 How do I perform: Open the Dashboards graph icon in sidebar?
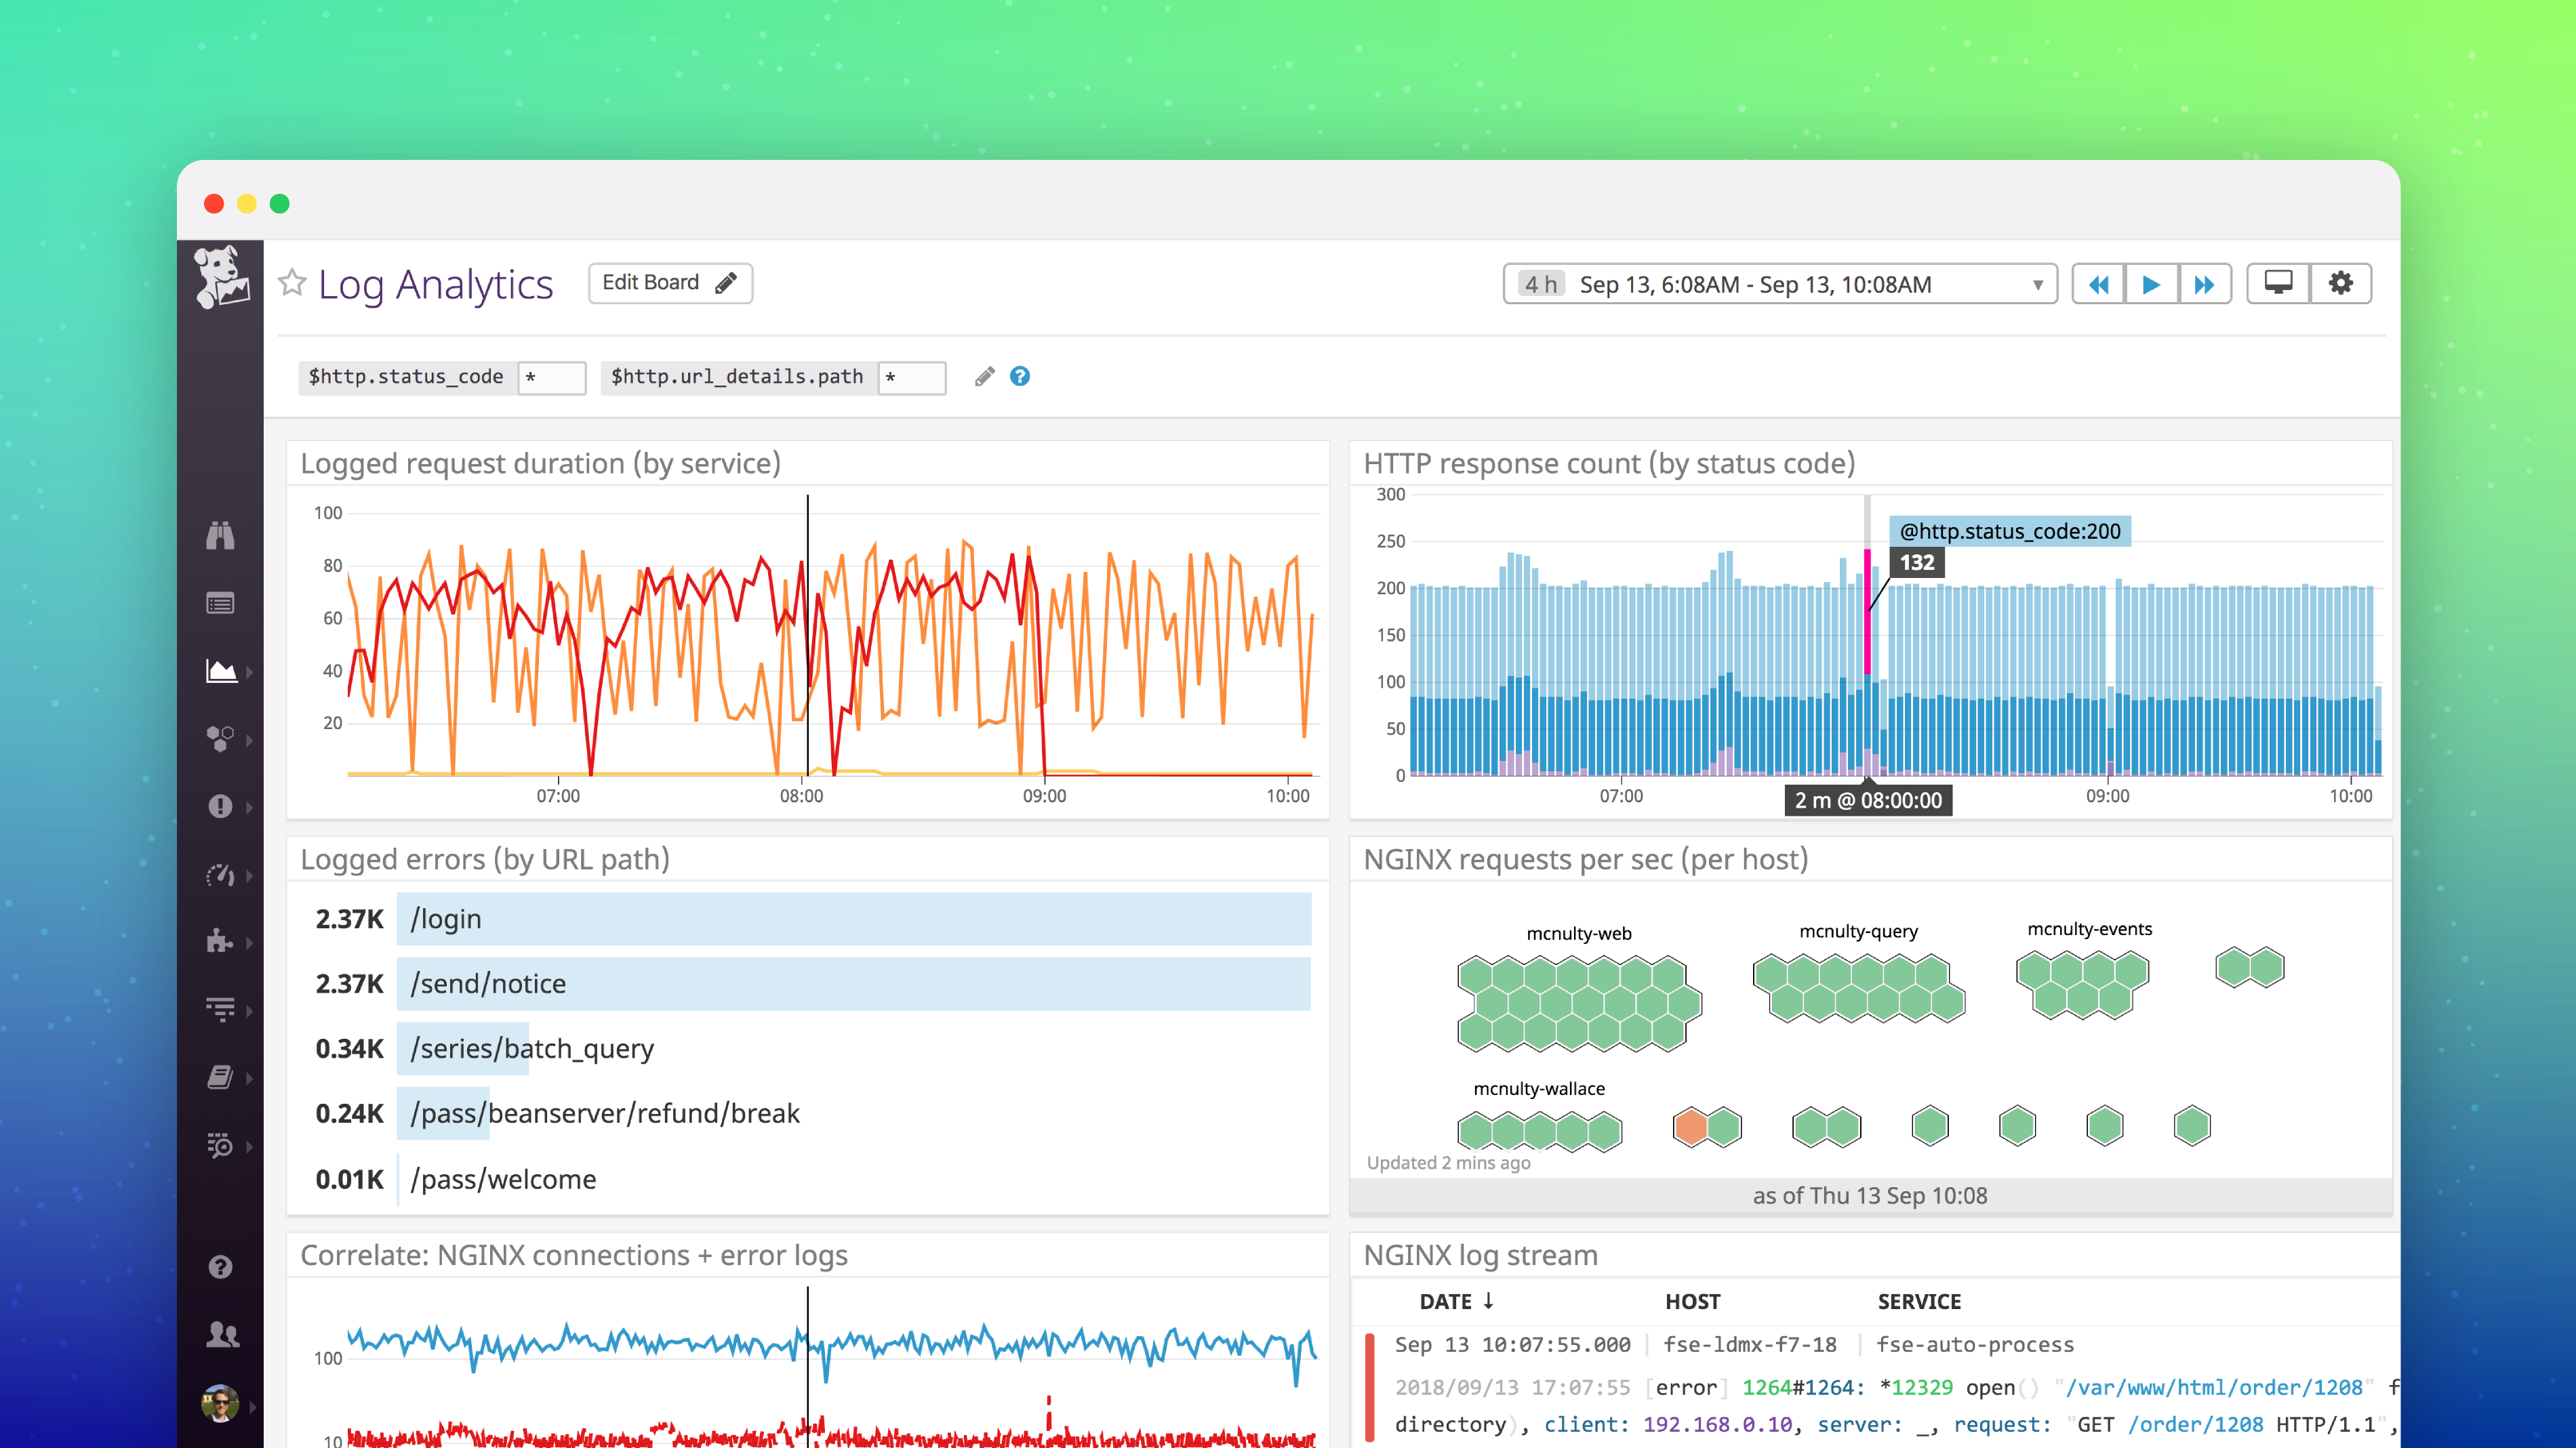coord(222,671)
